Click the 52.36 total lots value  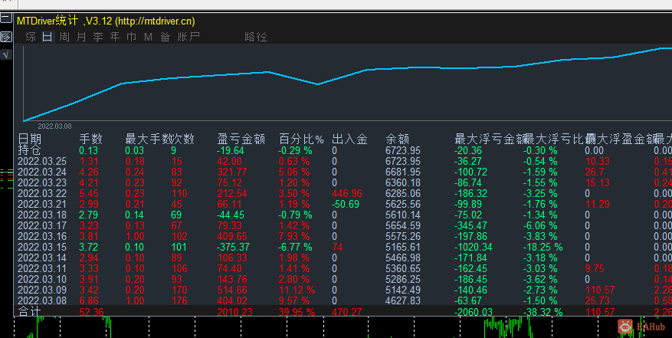click(92, 312)
